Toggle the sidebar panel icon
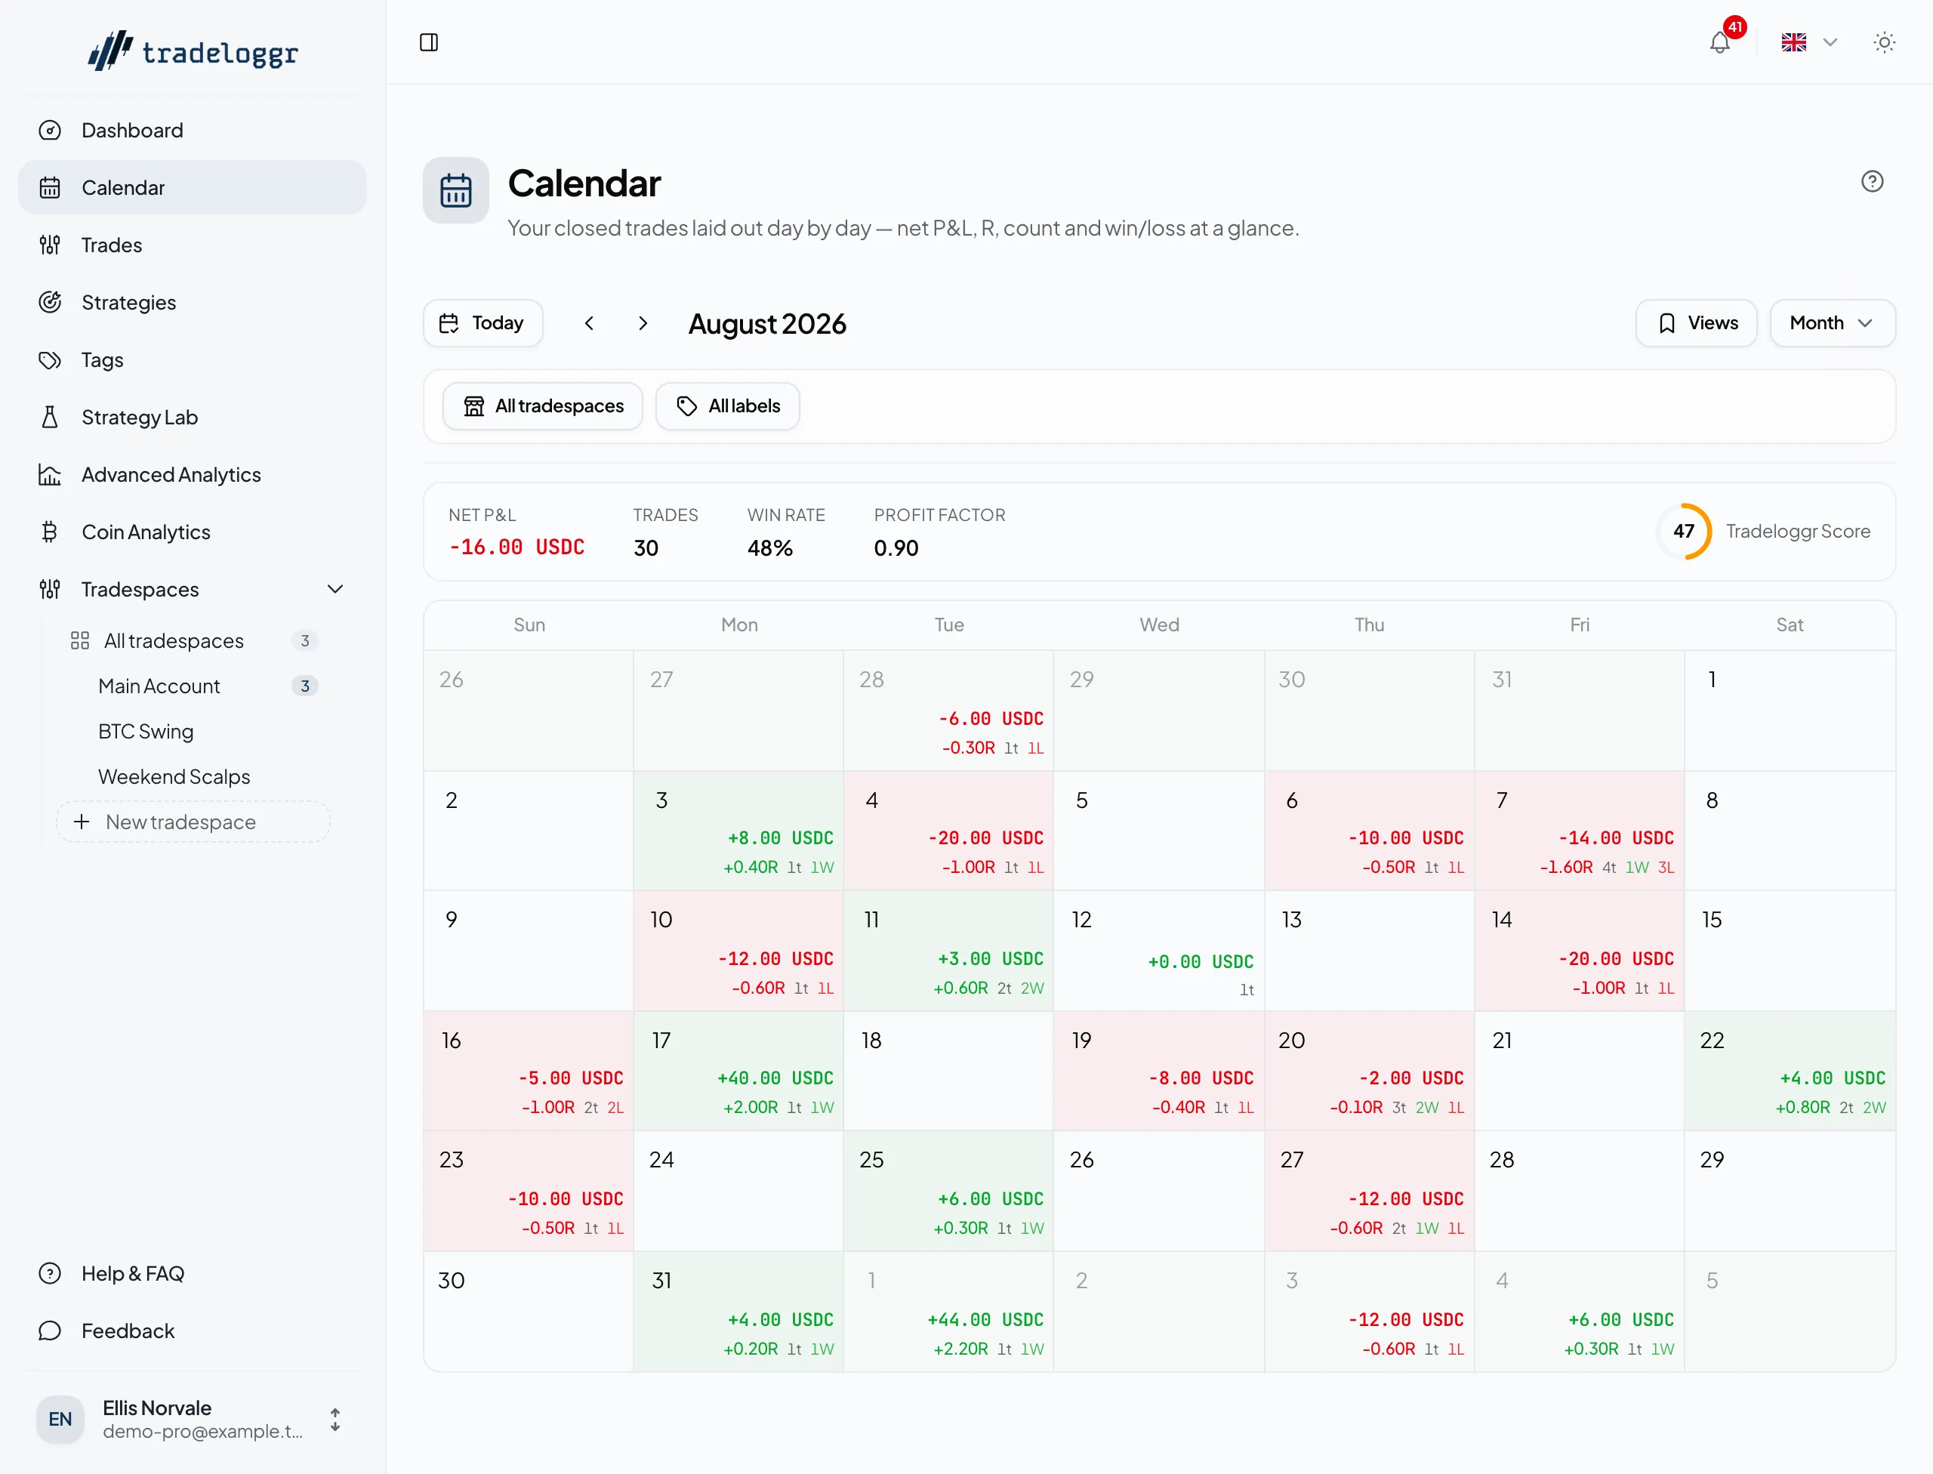This screenshot has height=1474, width=1933. click(429, 42)
